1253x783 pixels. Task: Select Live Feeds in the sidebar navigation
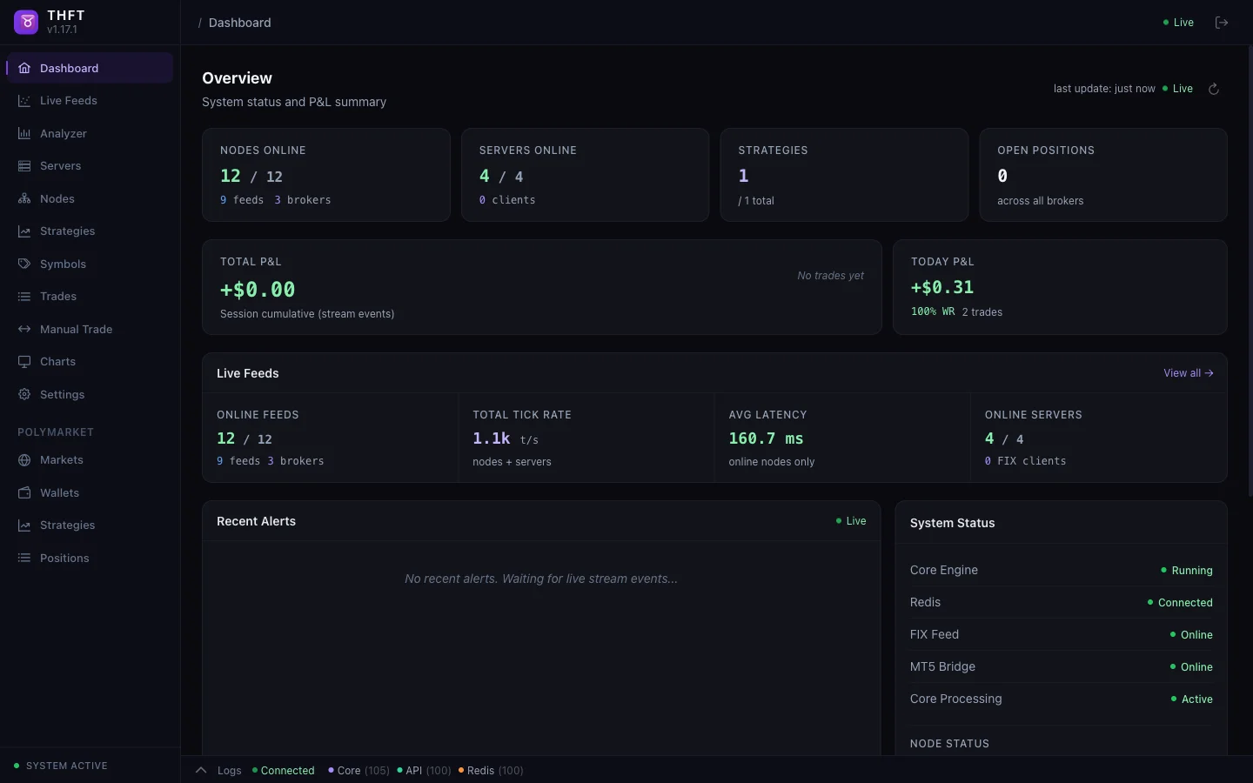click(67, 101)
